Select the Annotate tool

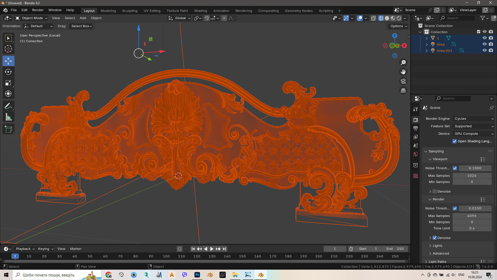8,106
